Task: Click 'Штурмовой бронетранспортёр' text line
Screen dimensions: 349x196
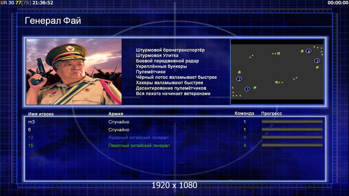Action: click(x=170, y=50)
